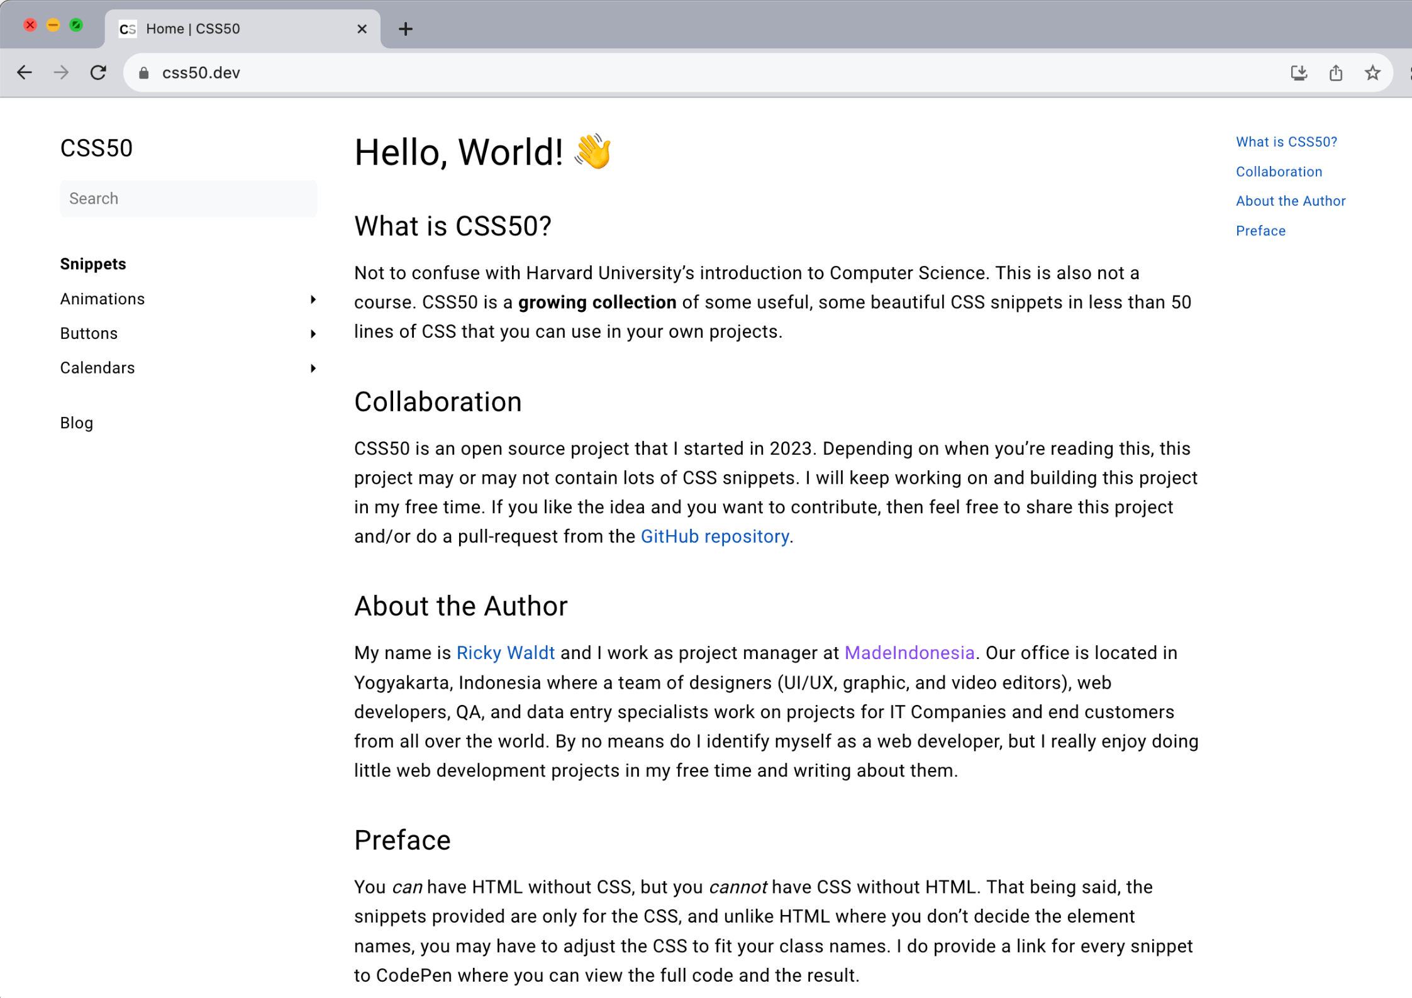The width and height of the screenshot is (1412, 998).
Task: Jump to Collaboration in table of contents
Action: coord(1279,172)
